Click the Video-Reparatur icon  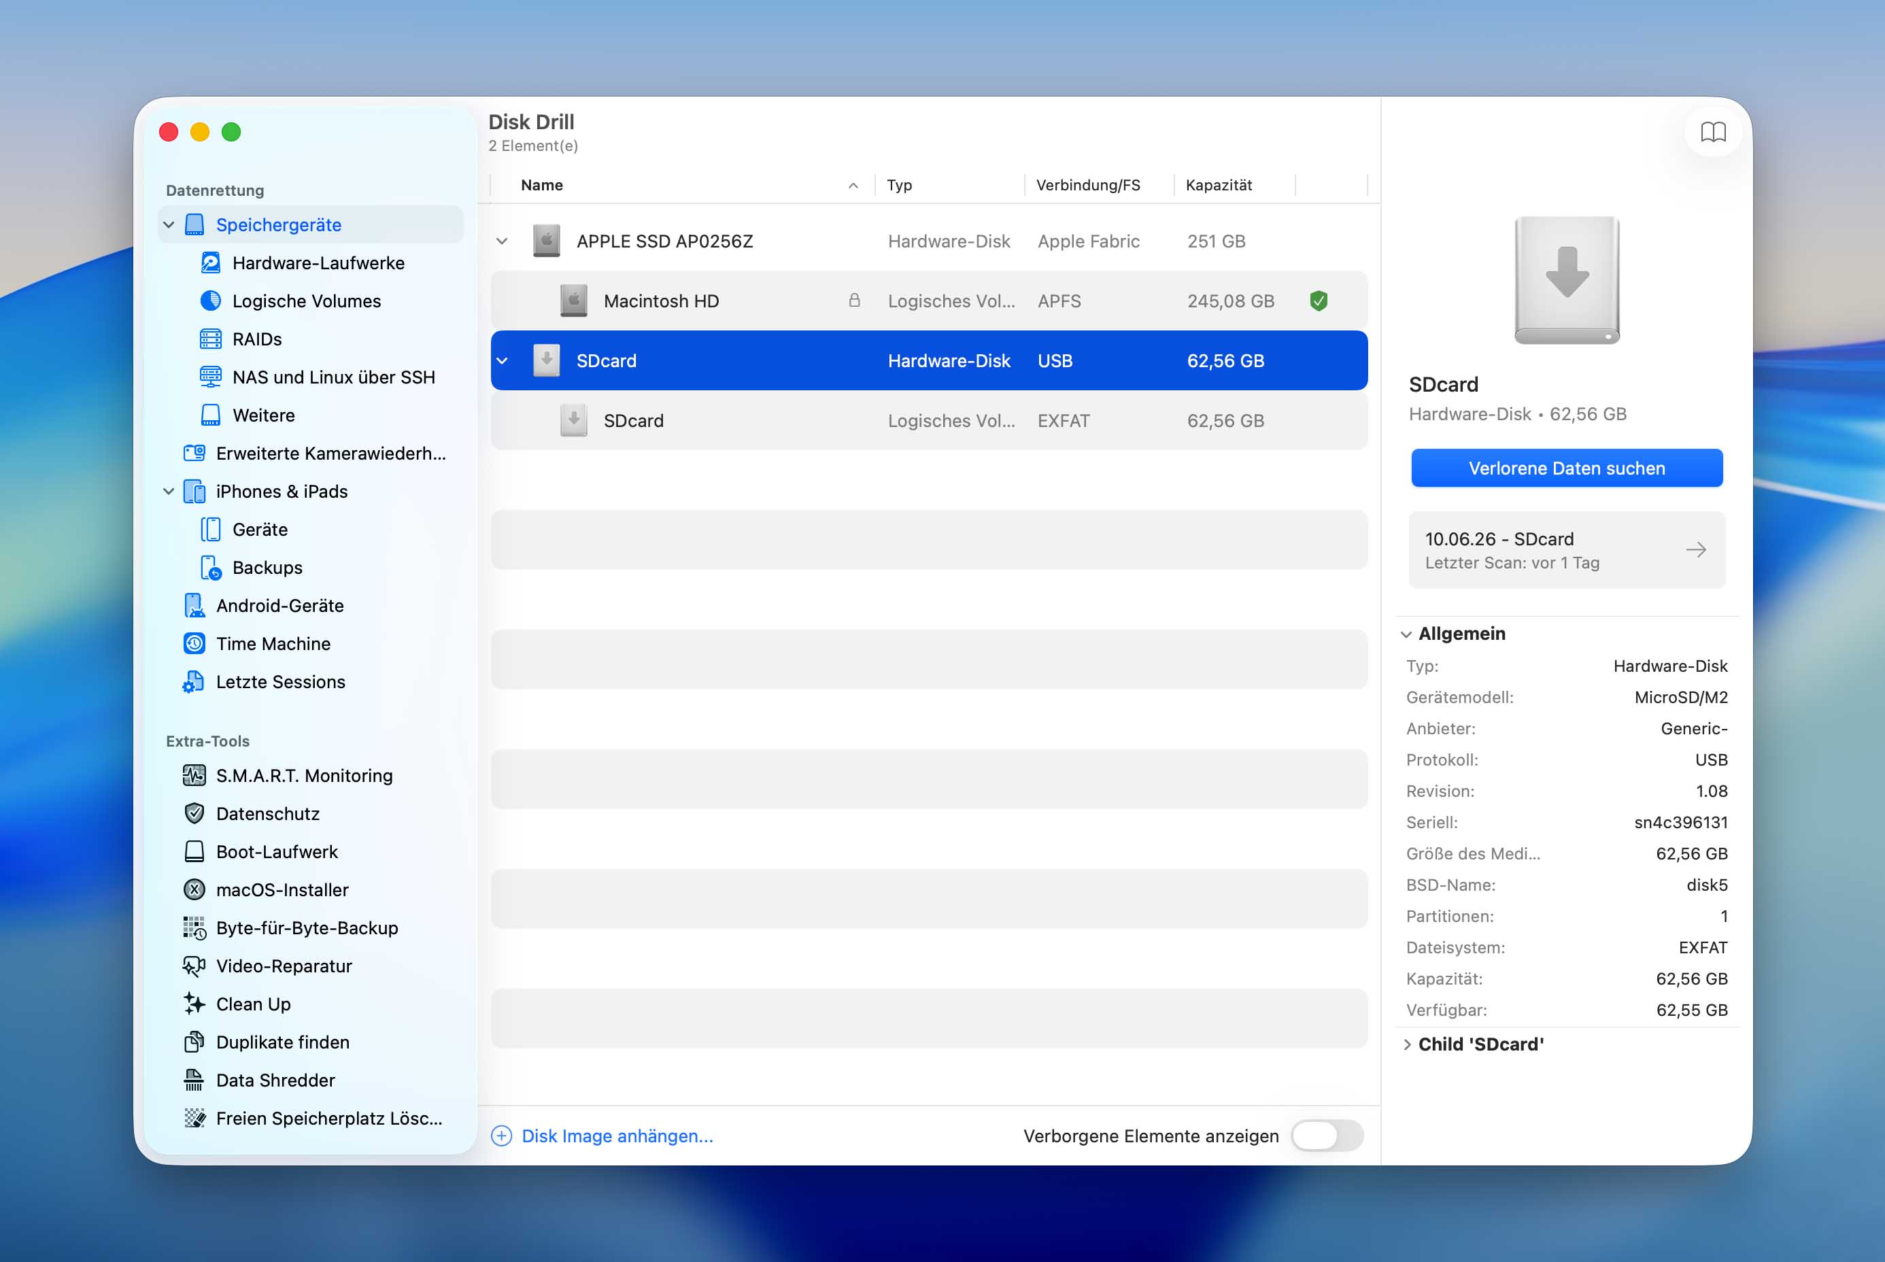[x=194, y=966]
